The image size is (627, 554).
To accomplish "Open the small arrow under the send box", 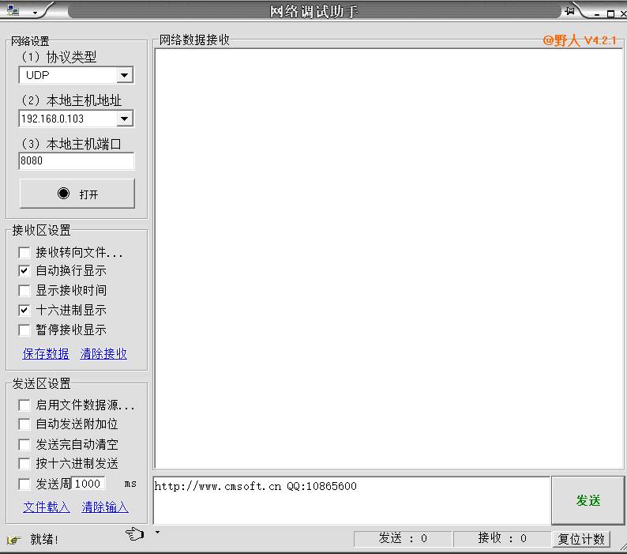I will tap(158, 533).
